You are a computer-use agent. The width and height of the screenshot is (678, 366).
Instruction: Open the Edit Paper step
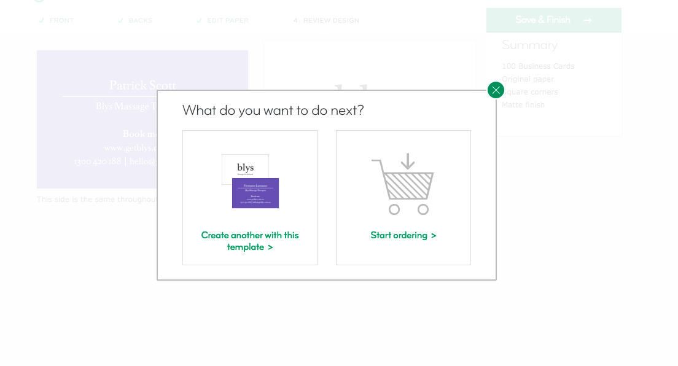[x=223, y=20]
